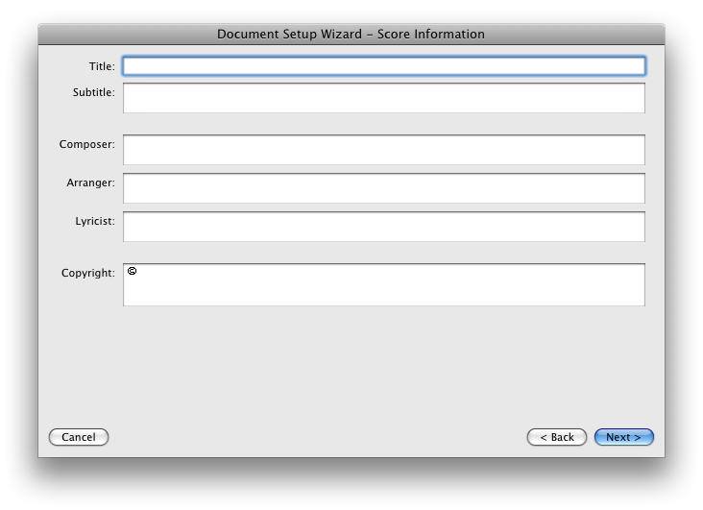
Task: Click the Document Setup Wizard title bar text
Action: (x=351, y=34)
